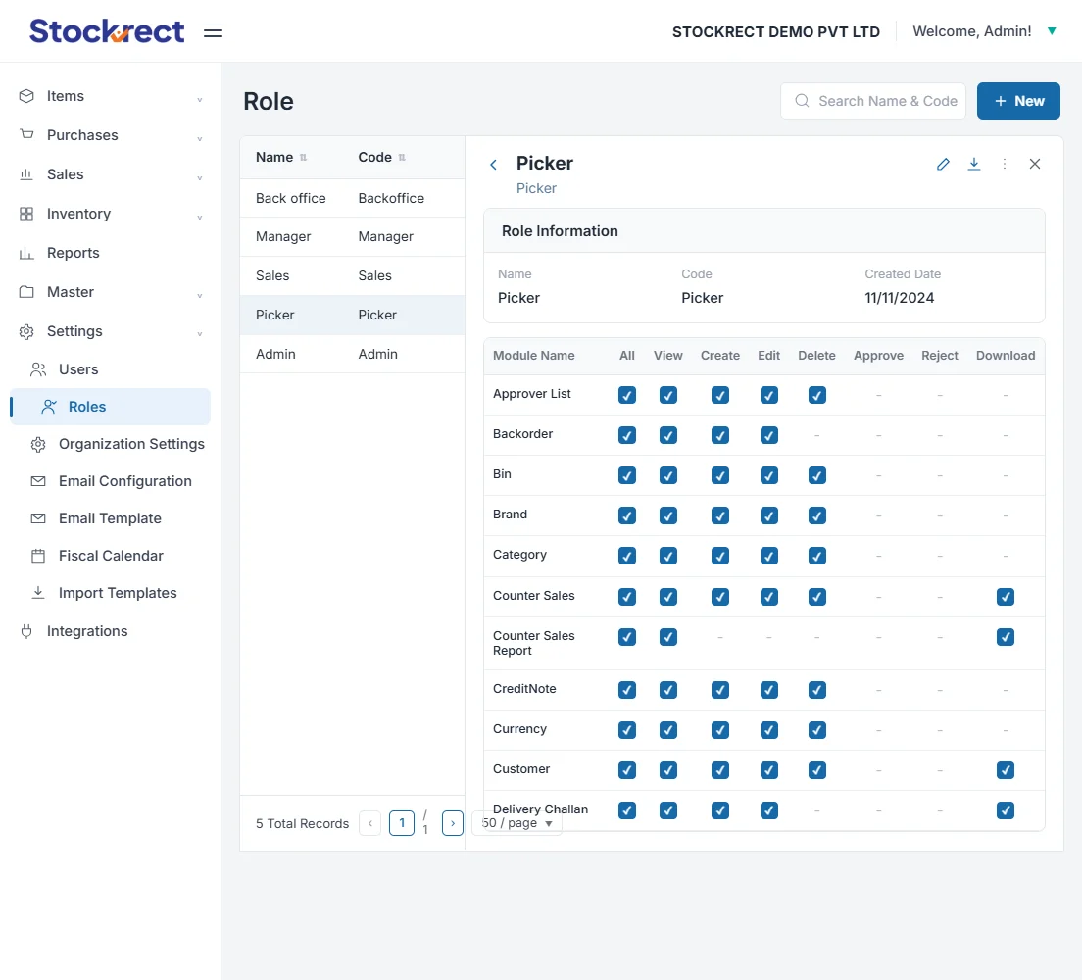
Task: Click the Reports bar chart icon
Action: pos(26,253)
